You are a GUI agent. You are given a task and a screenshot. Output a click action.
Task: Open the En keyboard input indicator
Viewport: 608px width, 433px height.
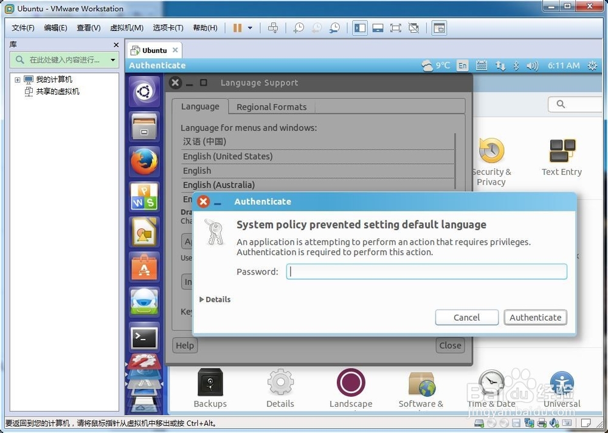tap(462, 66)
